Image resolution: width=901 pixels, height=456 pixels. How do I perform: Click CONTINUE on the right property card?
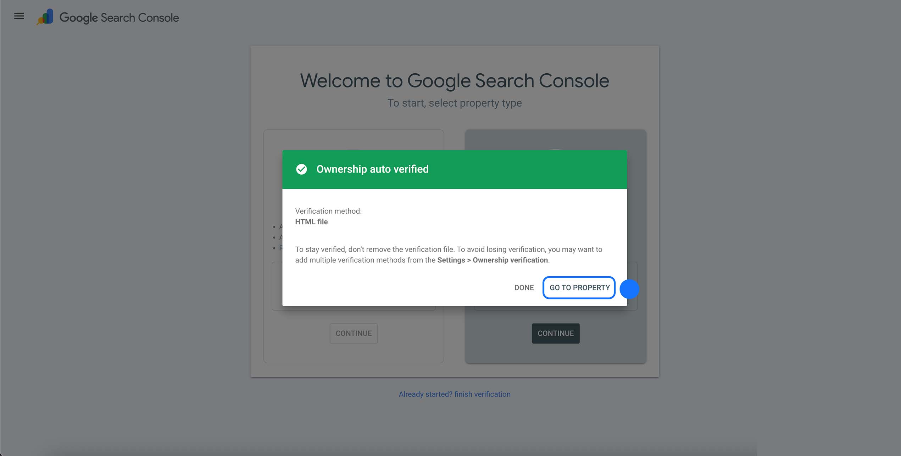tap(555, 333)
